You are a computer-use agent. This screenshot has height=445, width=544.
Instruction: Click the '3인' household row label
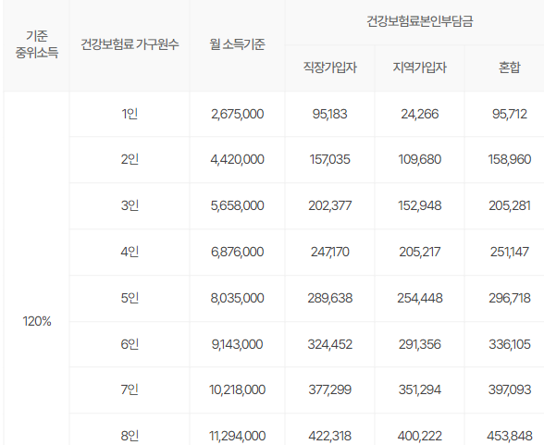(130, 205)
